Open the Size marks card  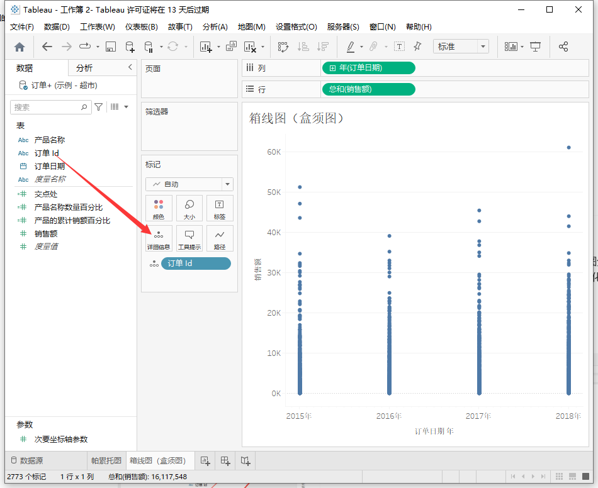[189, 208]
